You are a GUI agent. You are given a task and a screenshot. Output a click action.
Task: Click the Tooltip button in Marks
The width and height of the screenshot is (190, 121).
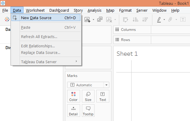pos(88,111)
